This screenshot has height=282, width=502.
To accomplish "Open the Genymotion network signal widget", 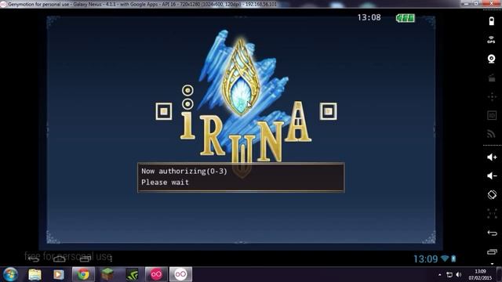I will 492,134.
